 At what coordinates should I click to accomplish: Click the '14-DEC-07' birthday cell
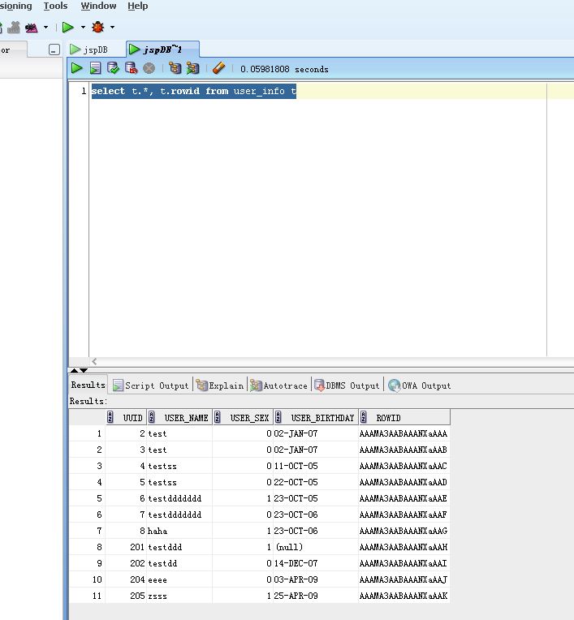[x=316, y=563]
